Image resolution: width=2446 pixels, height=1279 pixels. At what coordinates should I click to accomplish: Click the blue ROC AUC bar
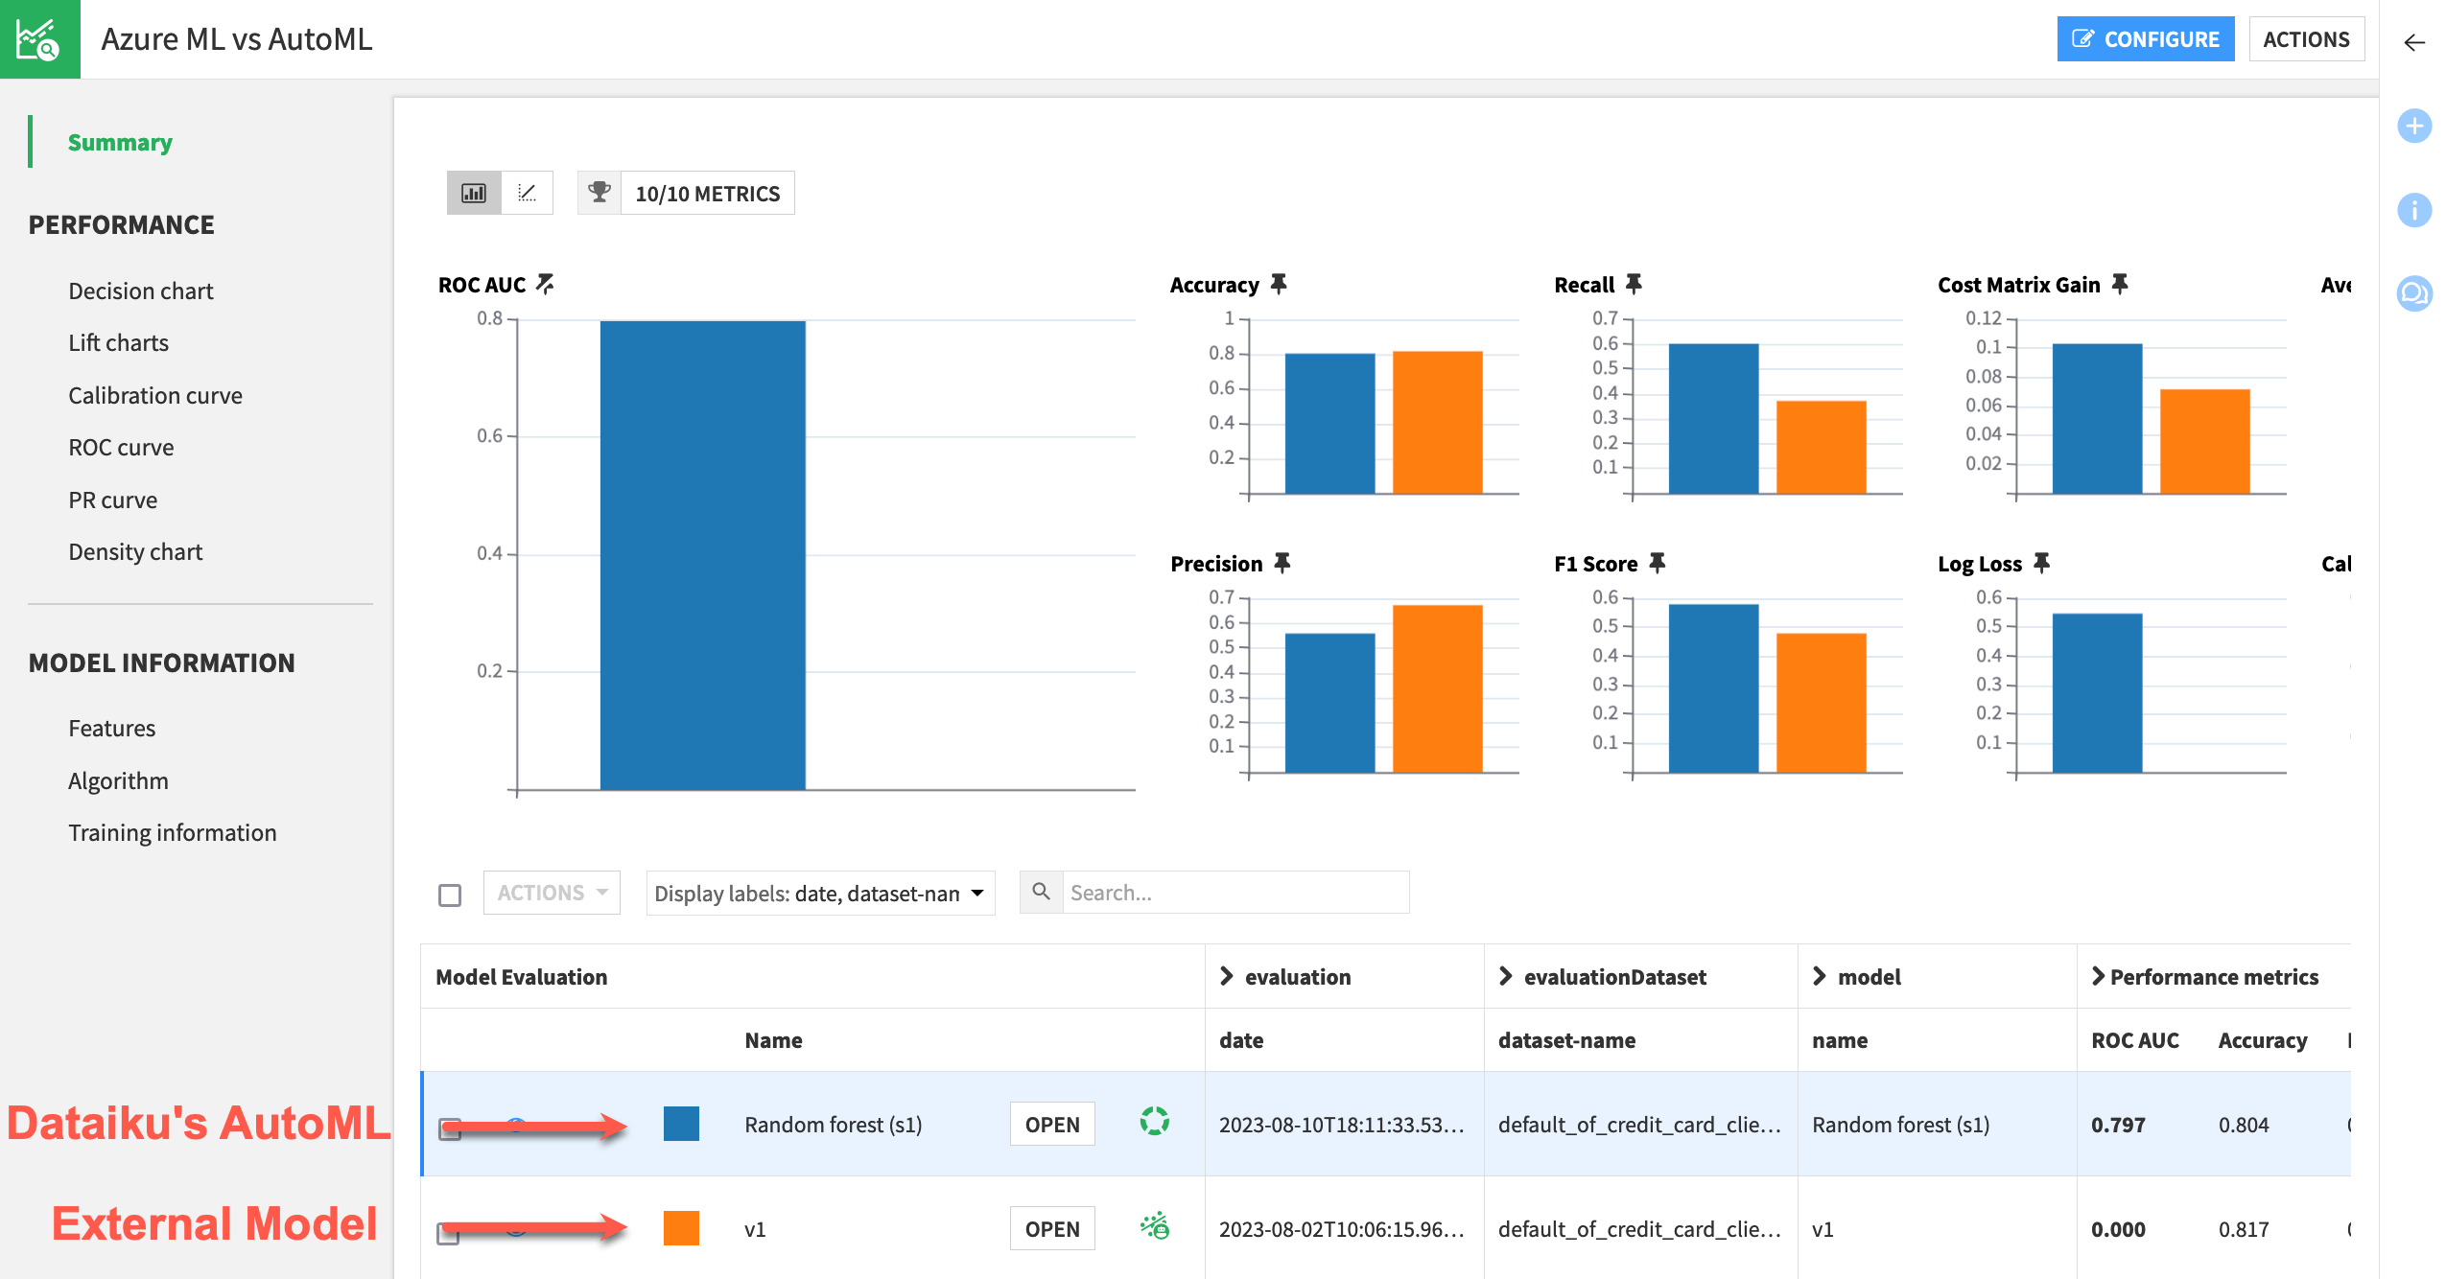[702, 555]
